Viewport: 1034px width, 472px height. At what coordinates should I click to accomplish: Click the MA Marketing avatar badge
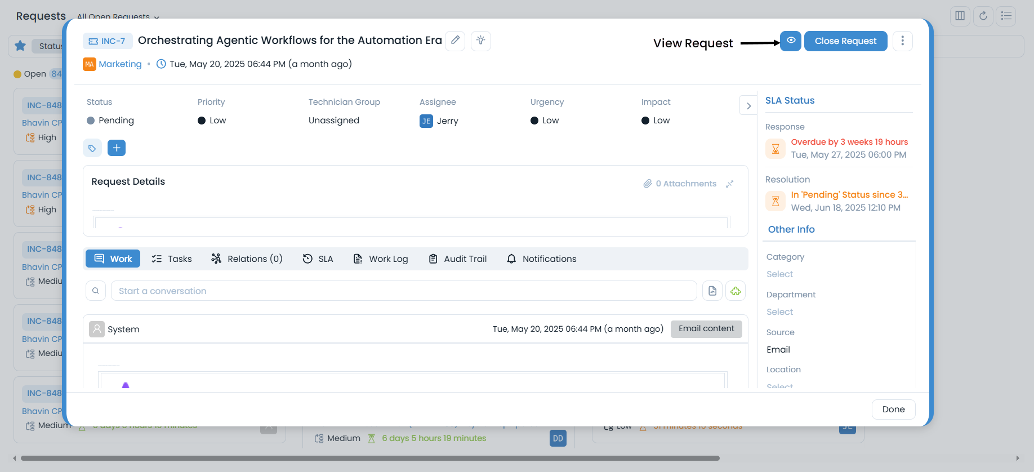[90, 64]
